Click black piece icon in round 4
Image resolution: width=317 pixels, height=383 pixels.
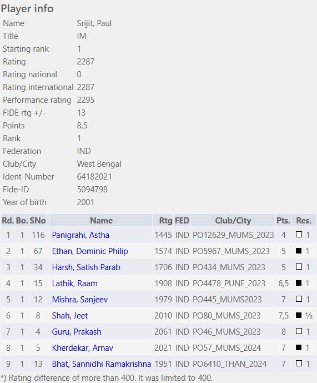pyautogui.click(x=299, y=283)
